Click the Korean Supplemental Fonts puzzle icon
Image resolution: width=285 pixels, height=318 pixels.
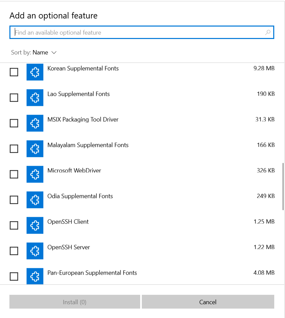[35, 72]
